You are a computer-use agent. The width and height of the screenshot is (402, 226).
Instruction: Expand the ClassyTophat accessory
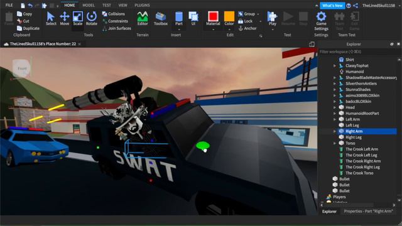(x=335, y=66)
